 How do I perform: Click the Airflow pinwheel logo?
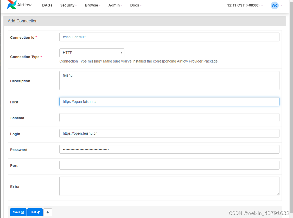pos(12,5)
